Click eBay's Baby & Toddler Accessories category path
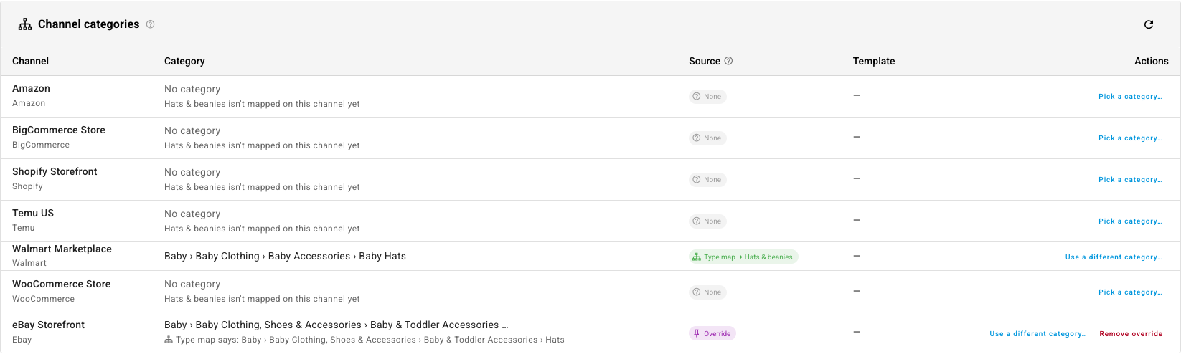The image size is (1181, 354). click(336, 325)
